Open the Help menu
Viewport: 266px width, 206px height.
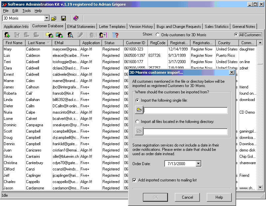pyautogui.click(x=38, y=11)
